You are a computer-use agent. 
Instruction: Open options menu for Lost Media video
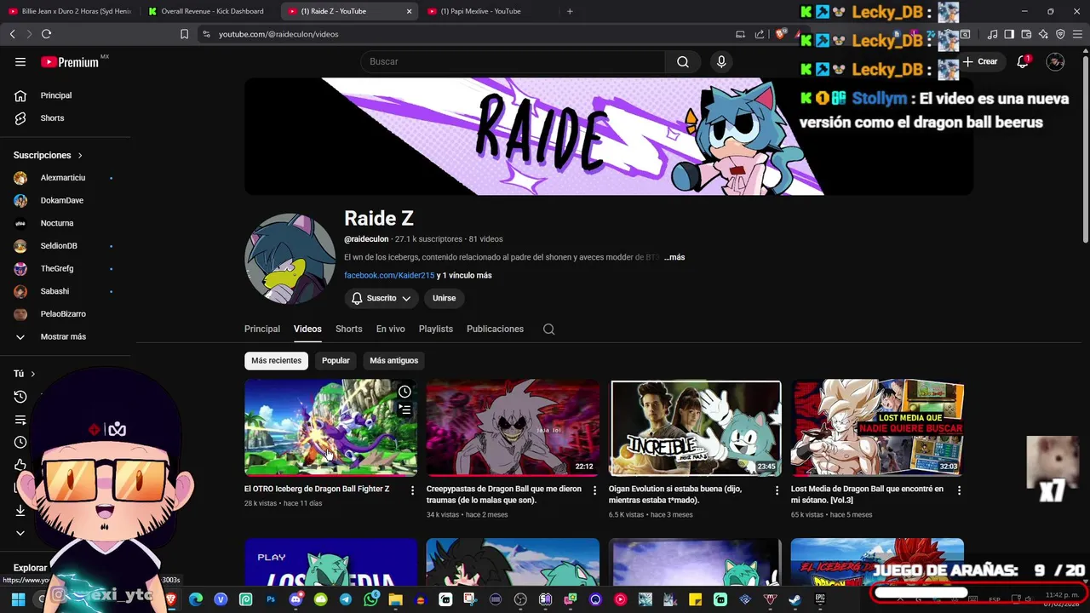point(959,490)
